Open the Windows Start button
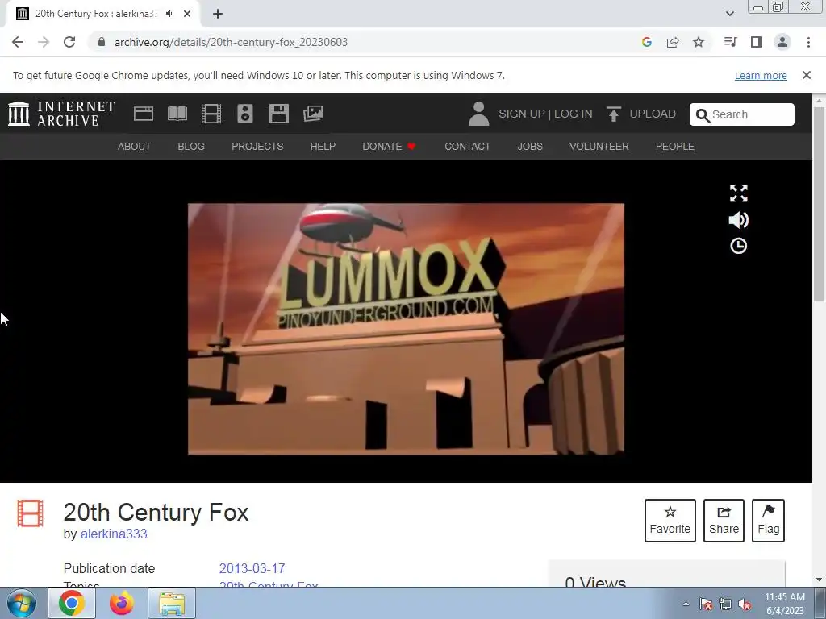Viewport: 826px width, 619px height. [x=22, y=603]
